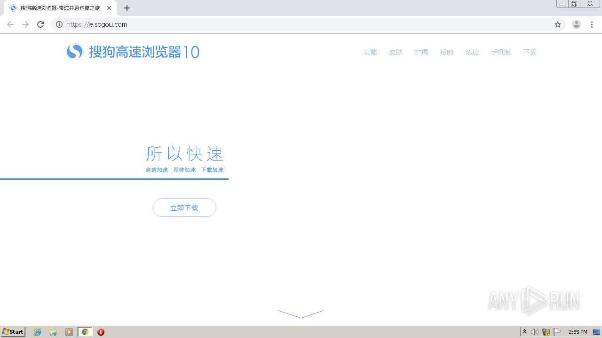Show hidden tray icons arrow
Image resolution: width=602 pixels, height=338 pixels.
[x=525, y=332]
